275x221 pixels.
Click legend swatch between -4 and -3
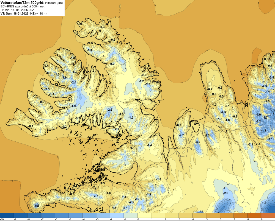coord(89,216)
